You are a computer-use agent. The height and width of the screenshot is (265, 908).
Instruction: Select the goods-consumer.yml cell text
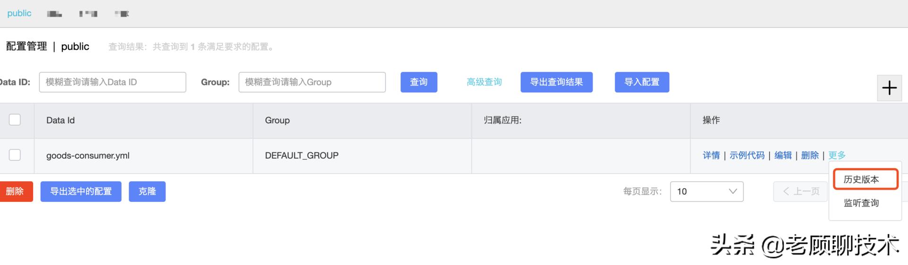(87, 156)
